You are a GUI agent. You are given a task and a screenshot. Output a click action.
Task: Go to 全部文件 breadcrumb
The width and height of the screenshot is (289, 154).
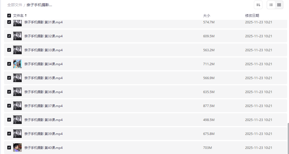pos(15,5)
